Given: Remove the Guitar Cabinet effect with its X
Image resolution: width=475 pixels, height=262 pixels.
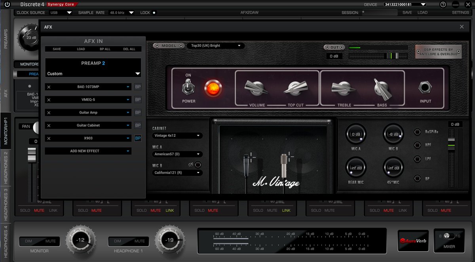Looking at the screenshot, I should click(x=49, y=125).
